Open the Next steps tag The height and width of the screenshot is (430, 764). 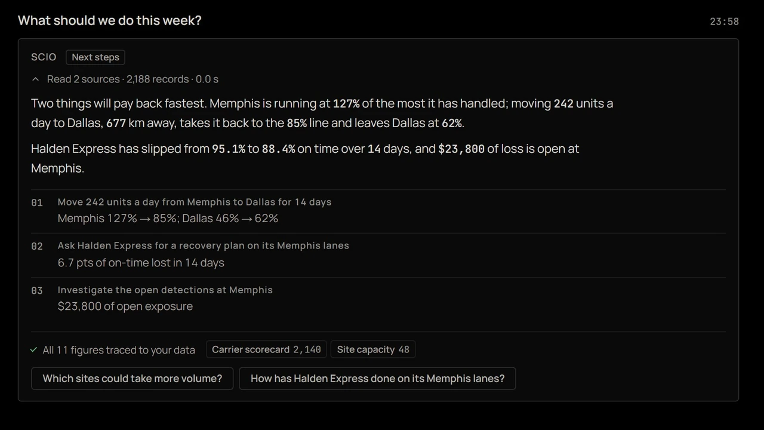(95, 57)
